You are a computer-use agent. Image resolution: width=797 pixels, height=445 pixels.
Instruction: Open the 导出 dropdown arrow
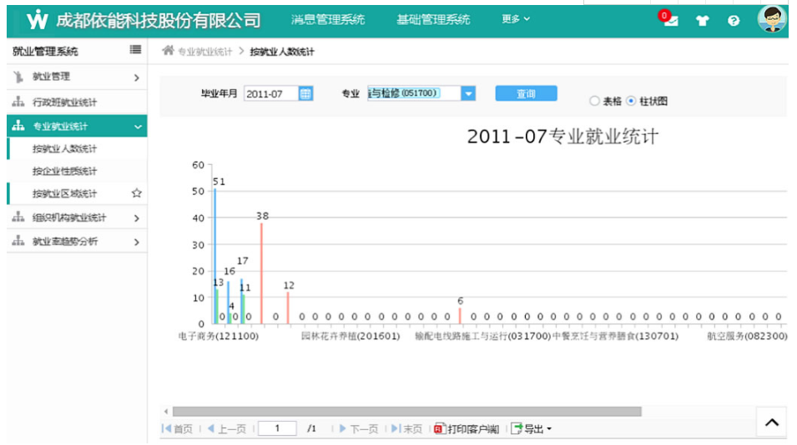pos(549,429)
